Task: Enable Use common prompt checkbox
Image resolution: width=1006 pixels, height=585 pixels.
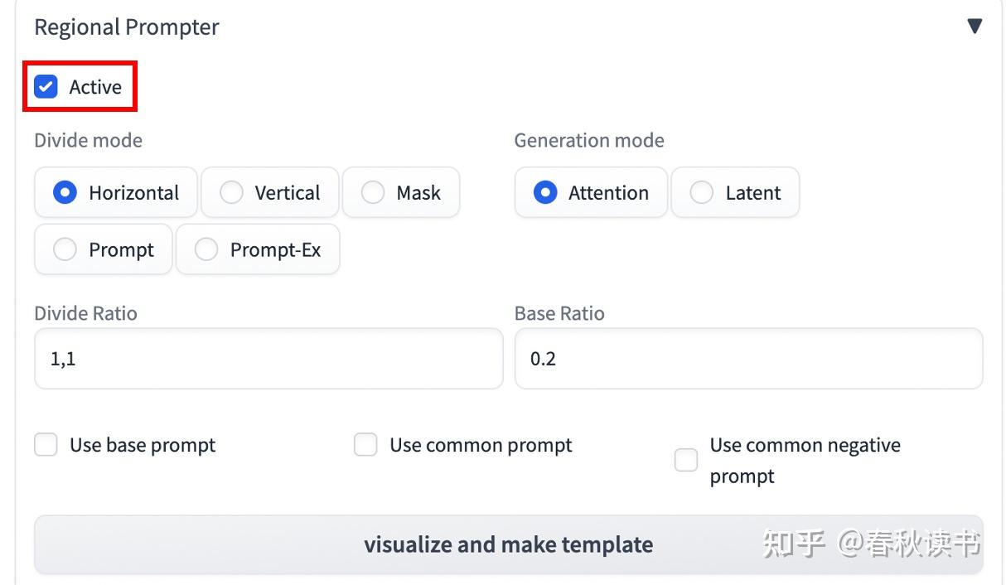Action: coord(365,445)
